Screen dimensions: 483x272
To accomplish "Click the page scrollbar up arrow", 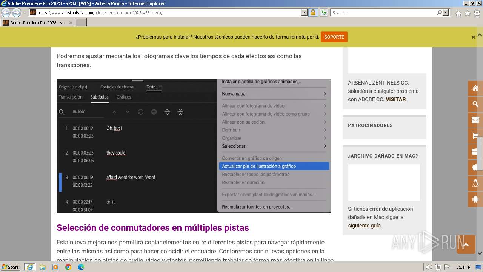I will (480, 34).
